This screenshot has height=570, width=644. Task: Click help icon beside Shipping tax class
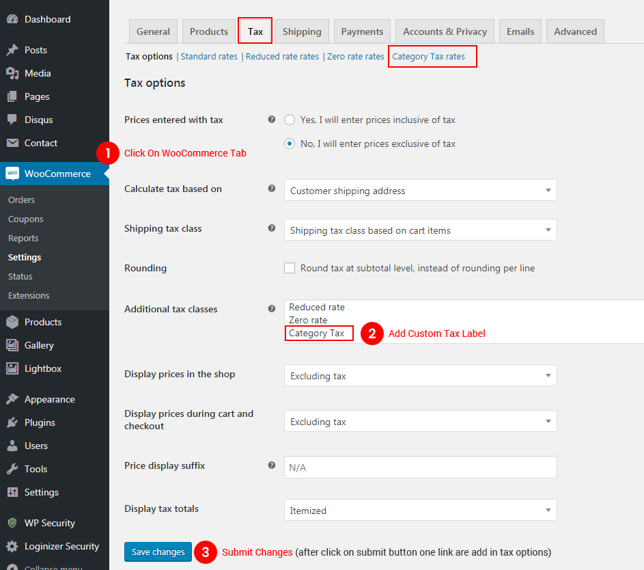tap(272, 228)
